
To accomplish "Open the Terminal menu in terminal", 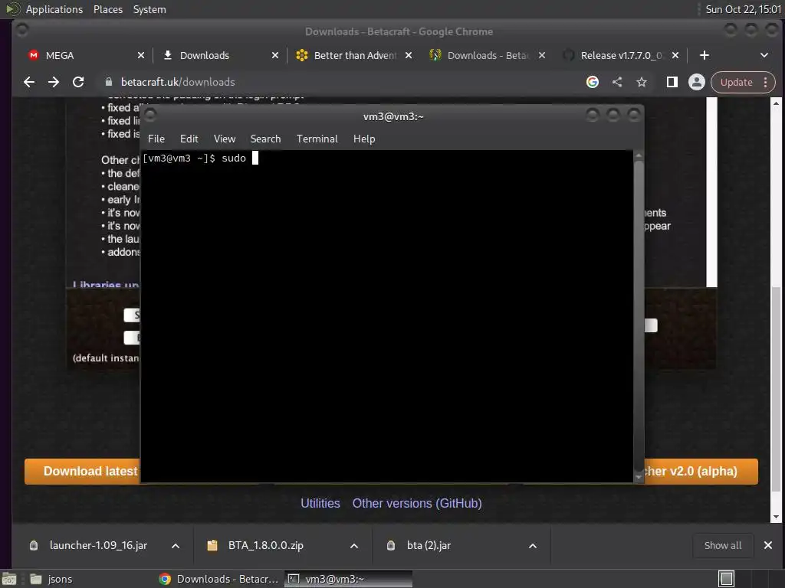I will tap(317, 139).
